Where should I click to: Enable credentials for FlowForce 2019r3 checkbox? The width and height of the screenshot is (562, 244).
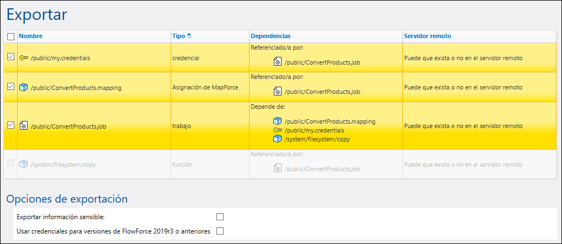pyautogui.click(x=220, y=231)
